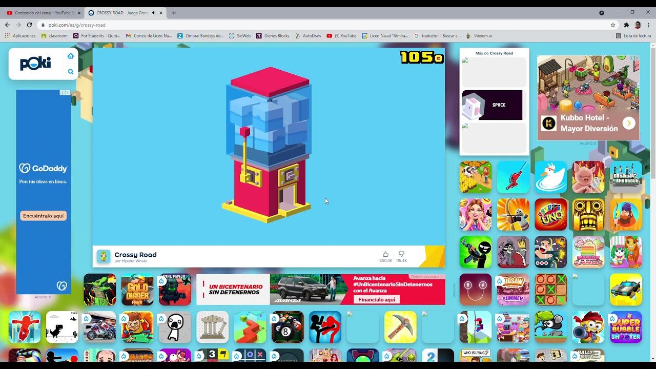Viewport: 656px width, 369px height.
Task: Open the Chrome tab search dropdown arrow
Action: (602, 13)
